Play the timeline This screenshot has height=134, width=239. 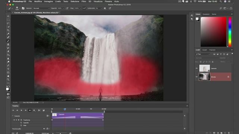pyautogui.click(x=21, y=110)
